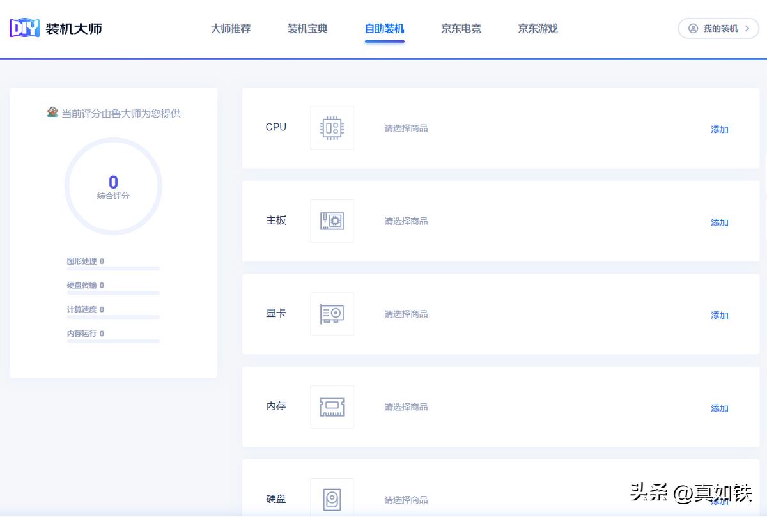This screenshot has width=767, height=517.
Task: Click 添加 in the 显卡 row
Action: pos(719,315)
